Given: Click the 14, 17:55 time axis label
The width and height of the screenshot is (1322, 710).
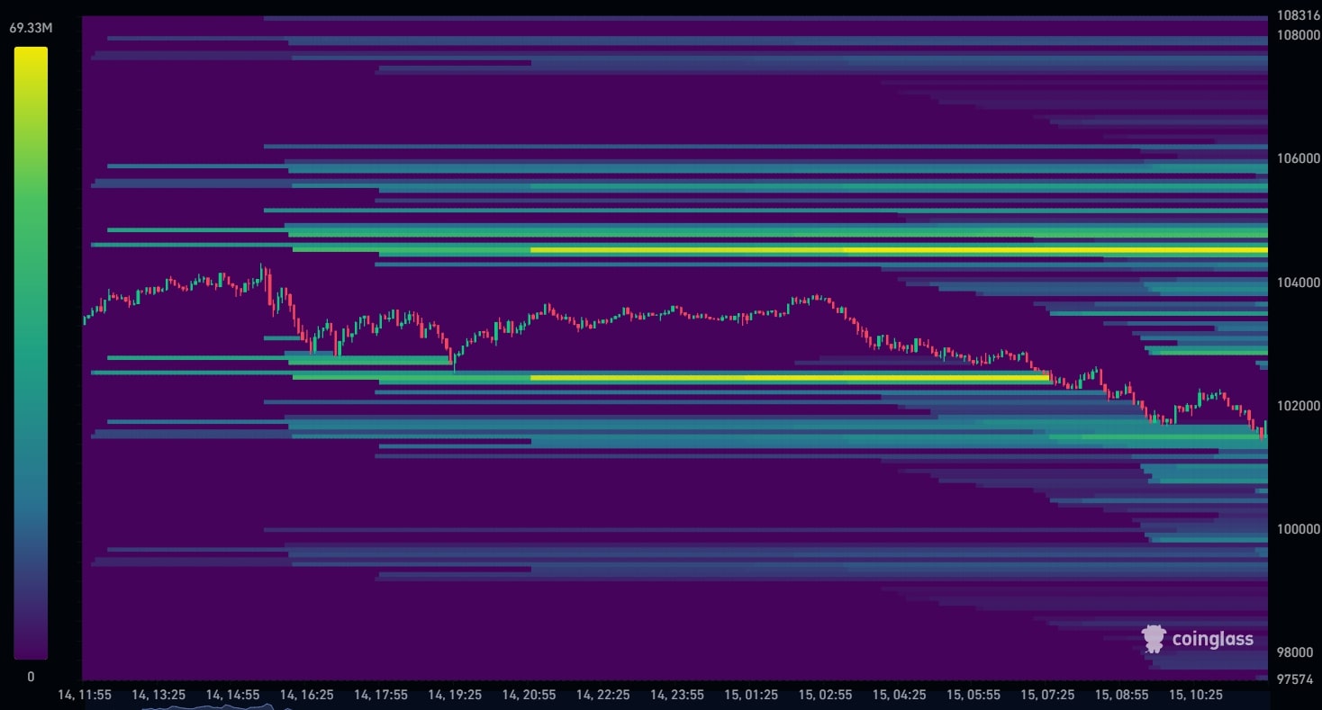Looking at the screenshot, I should (x=381, y=695).
